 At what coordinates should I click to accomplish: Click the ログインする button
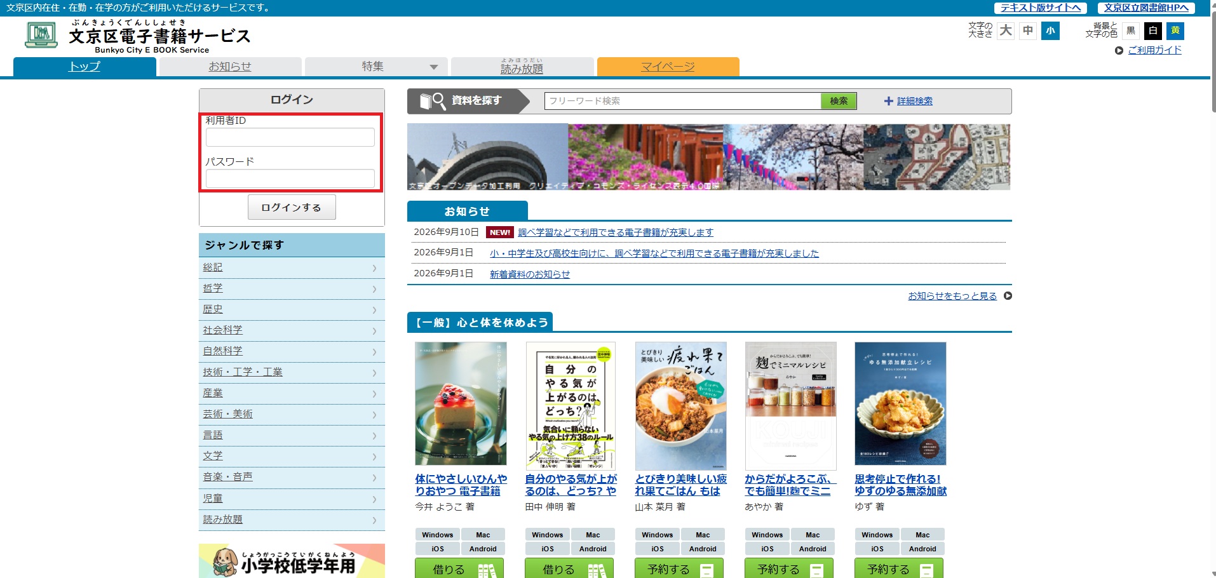coord(292,208)
